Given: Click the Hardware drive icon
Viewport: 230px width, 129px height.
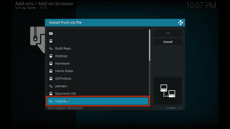Looking at the screenshot, I should [51, 63].
